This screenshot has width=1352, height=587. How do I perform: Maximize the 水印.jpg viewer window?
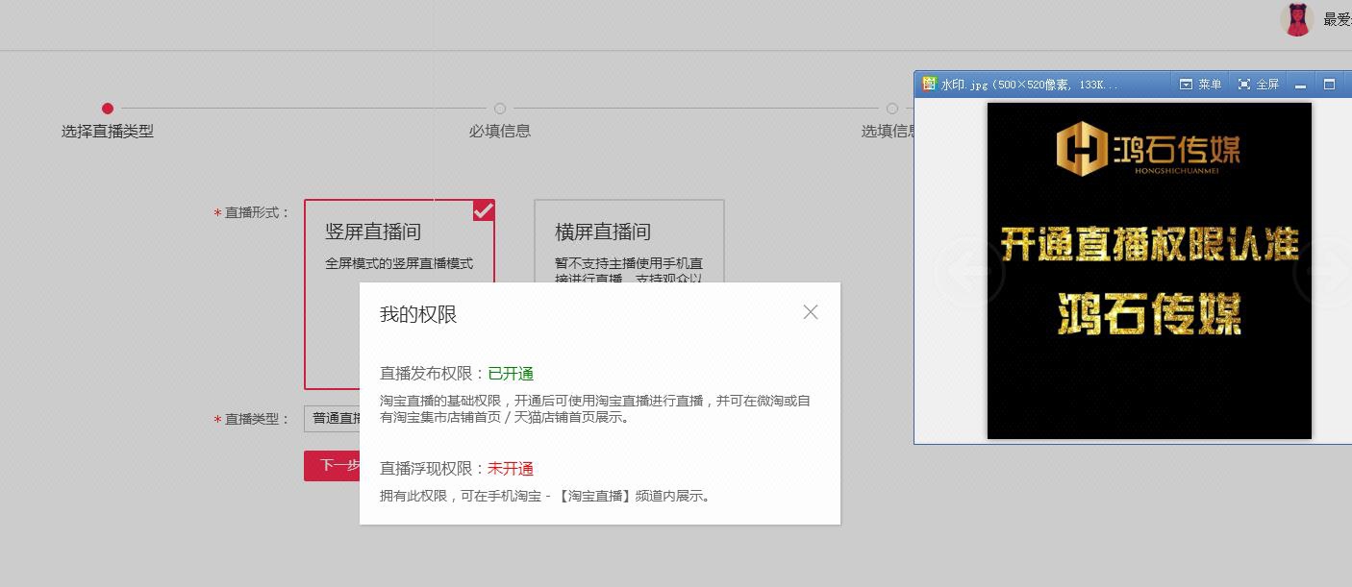1330,85
